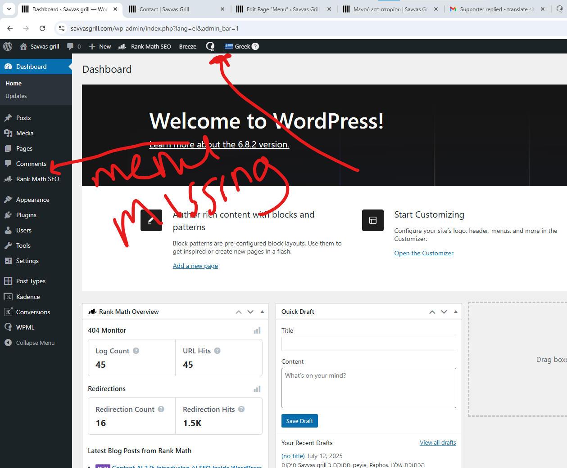Click View all drafts link
Image resolution: width=567 pixels, height=468 pixels.
coord(438,442)
